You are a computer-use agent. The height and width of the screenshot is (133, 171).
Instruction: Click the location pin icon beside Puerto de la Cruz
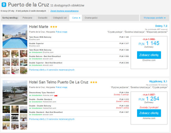pos(4,5)
